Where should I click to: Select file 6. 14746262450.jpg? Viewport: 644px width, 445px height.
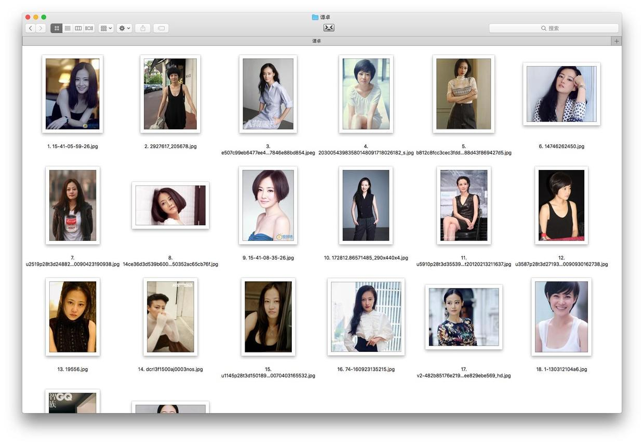(561, 94)
